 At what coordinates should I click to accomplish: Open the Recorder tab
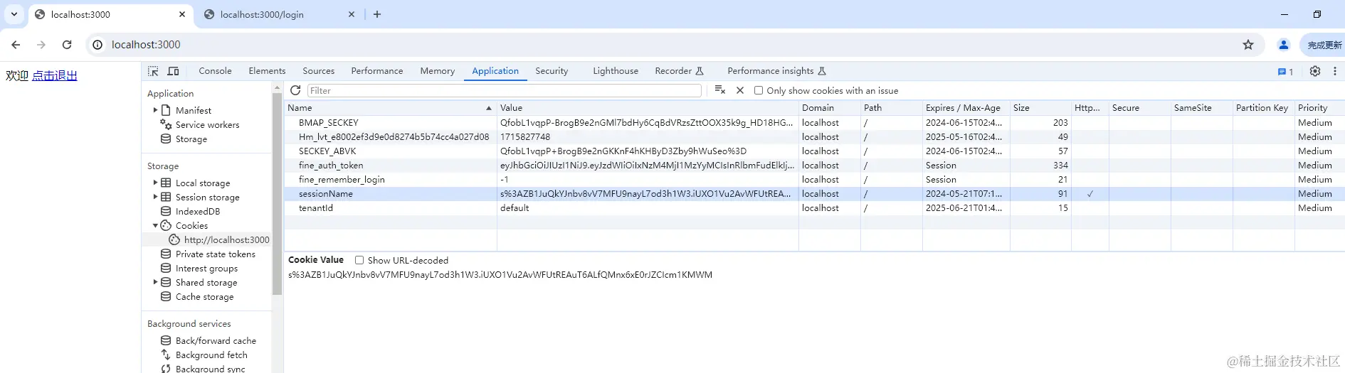(679, 71)
